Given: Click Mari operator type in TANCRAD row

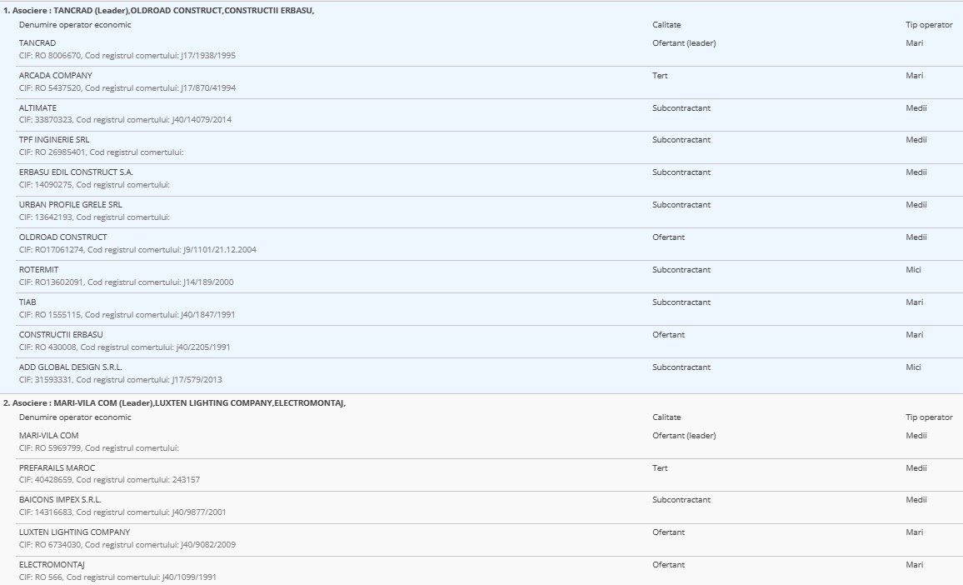Looking at the screenshot, I should [915, 43].
